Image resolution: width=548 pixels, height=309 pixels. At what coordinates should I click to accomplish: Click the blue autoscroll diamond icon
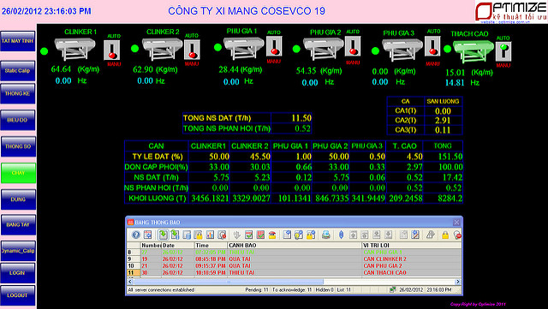(342, 235)
